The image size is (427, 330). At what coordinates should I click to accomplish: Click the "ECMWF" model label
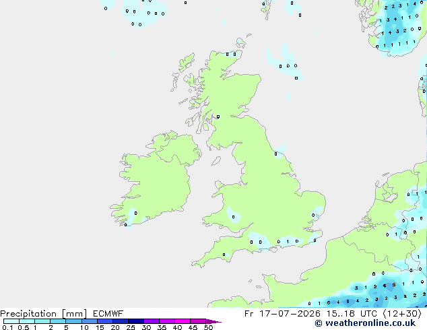(108, 314)
